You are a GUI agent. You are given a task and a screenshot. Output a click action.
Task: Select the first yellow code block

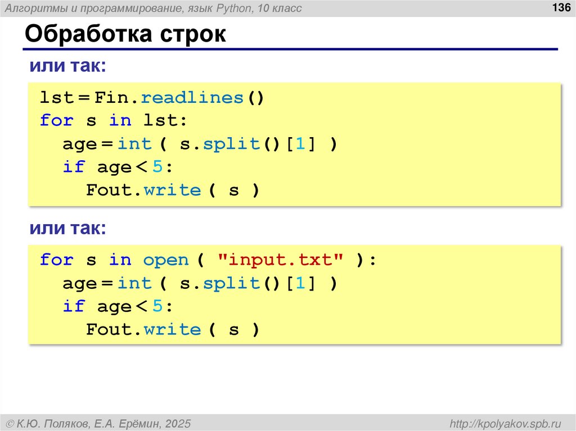point(292,143)
